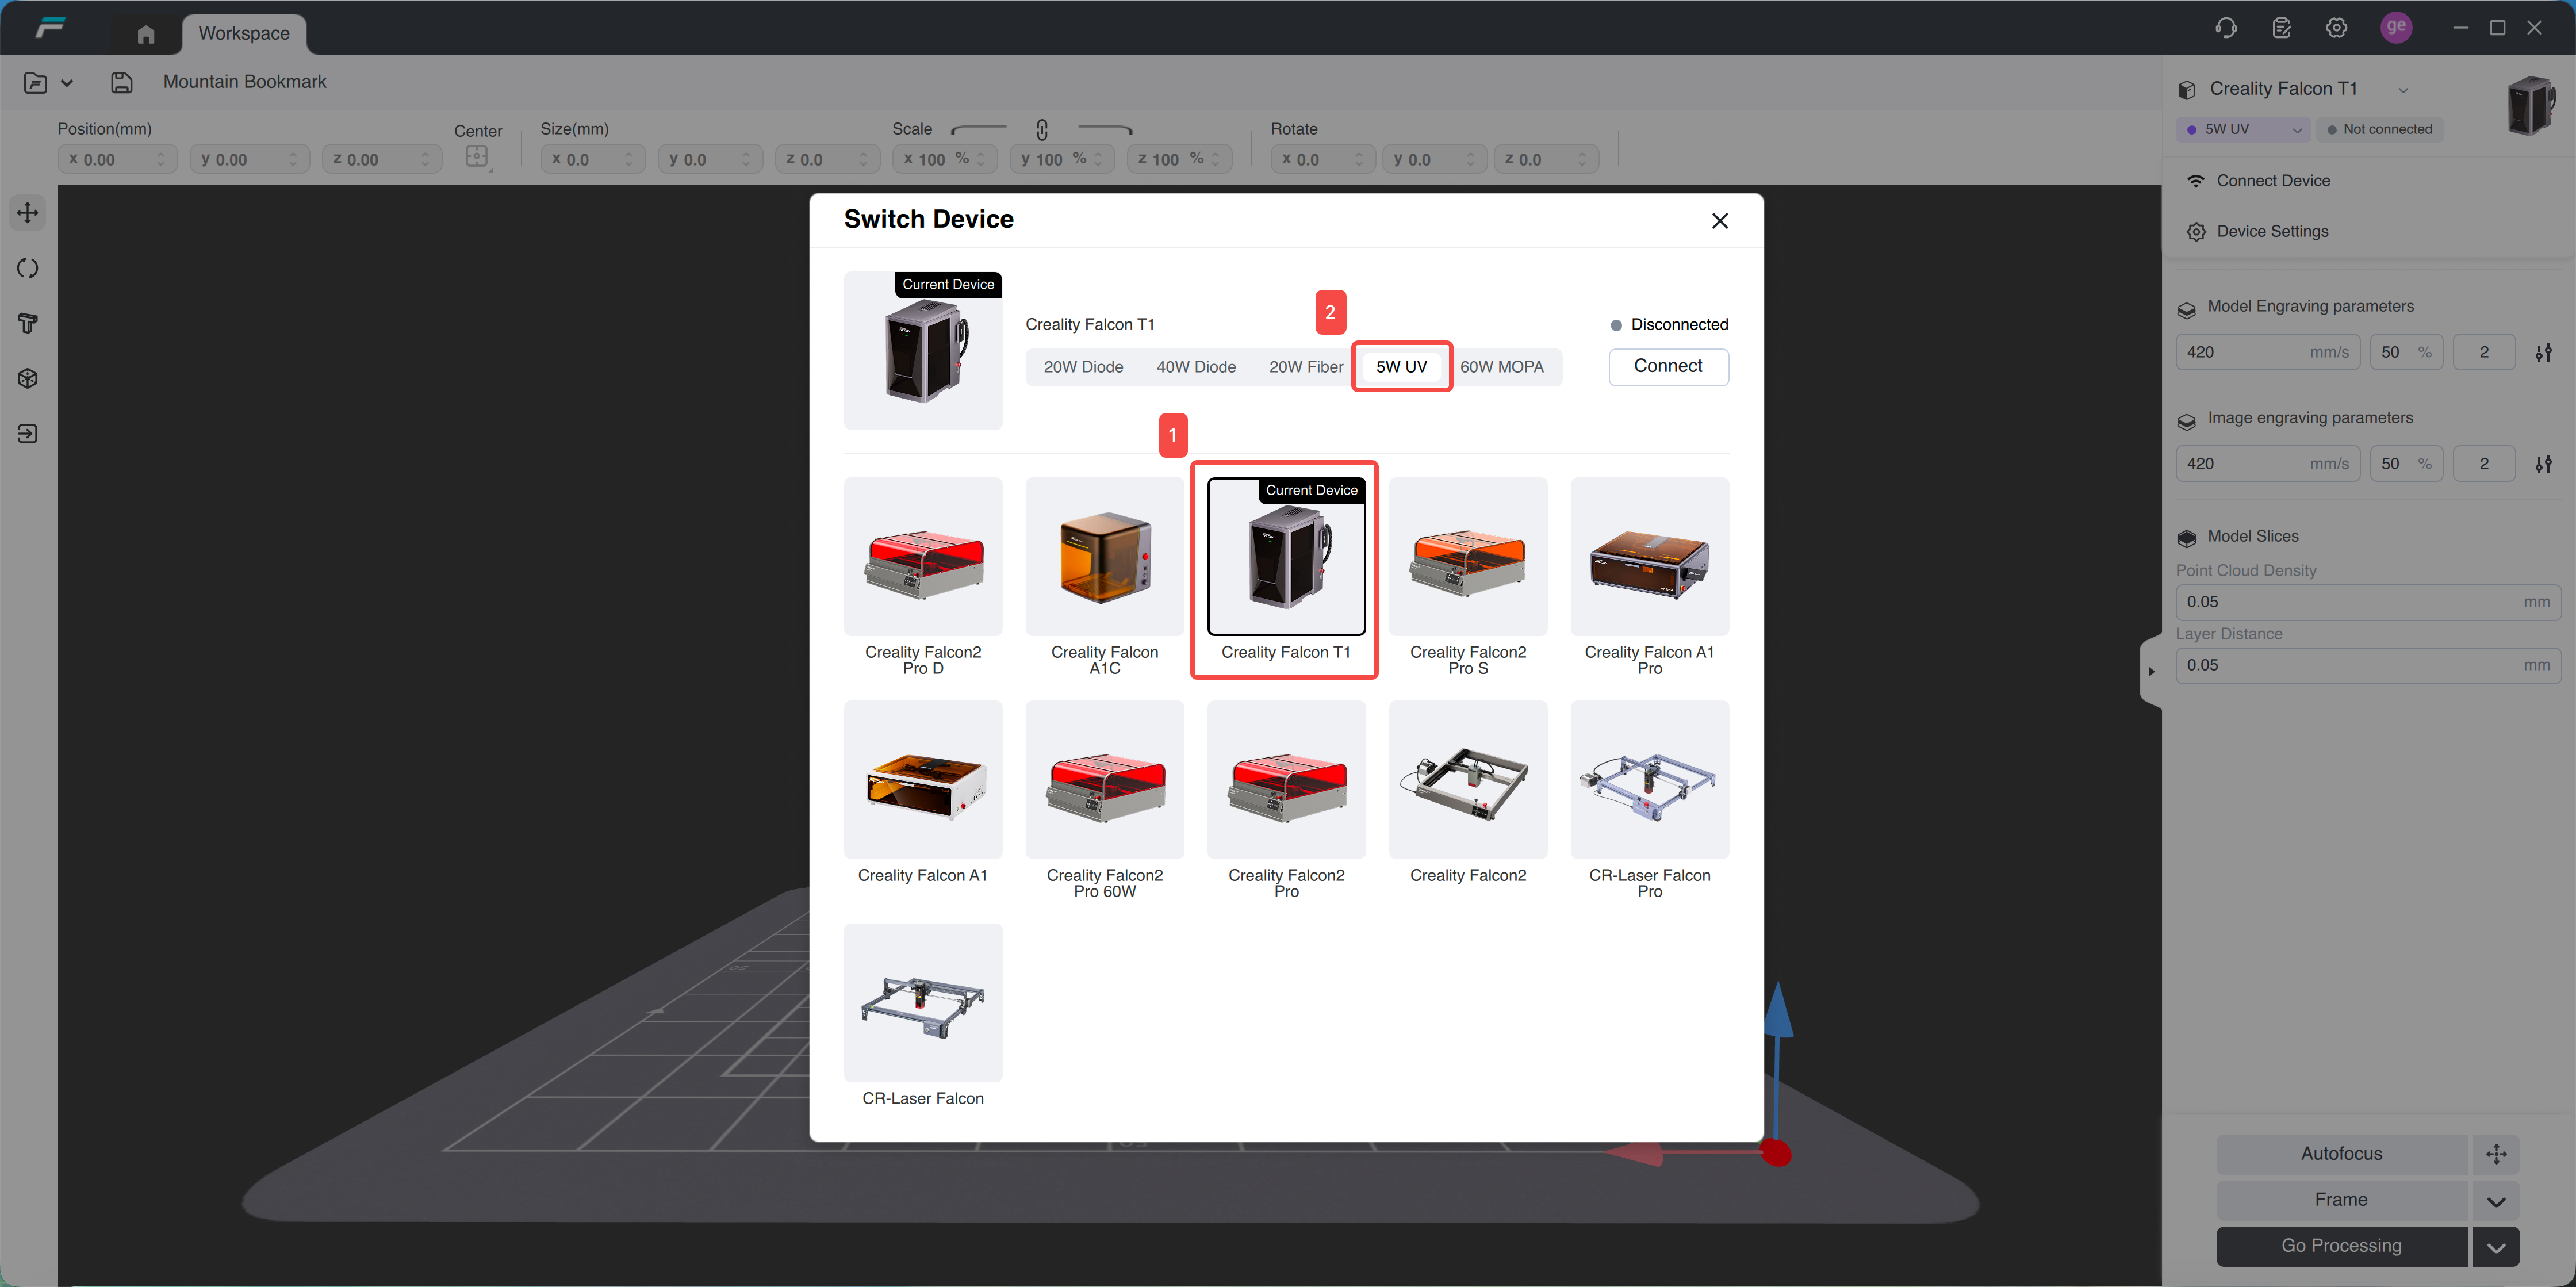This screenshot has width=2576, height=1287.
Task: Click the Go Processing button
Action: tap(2342, 1246)
